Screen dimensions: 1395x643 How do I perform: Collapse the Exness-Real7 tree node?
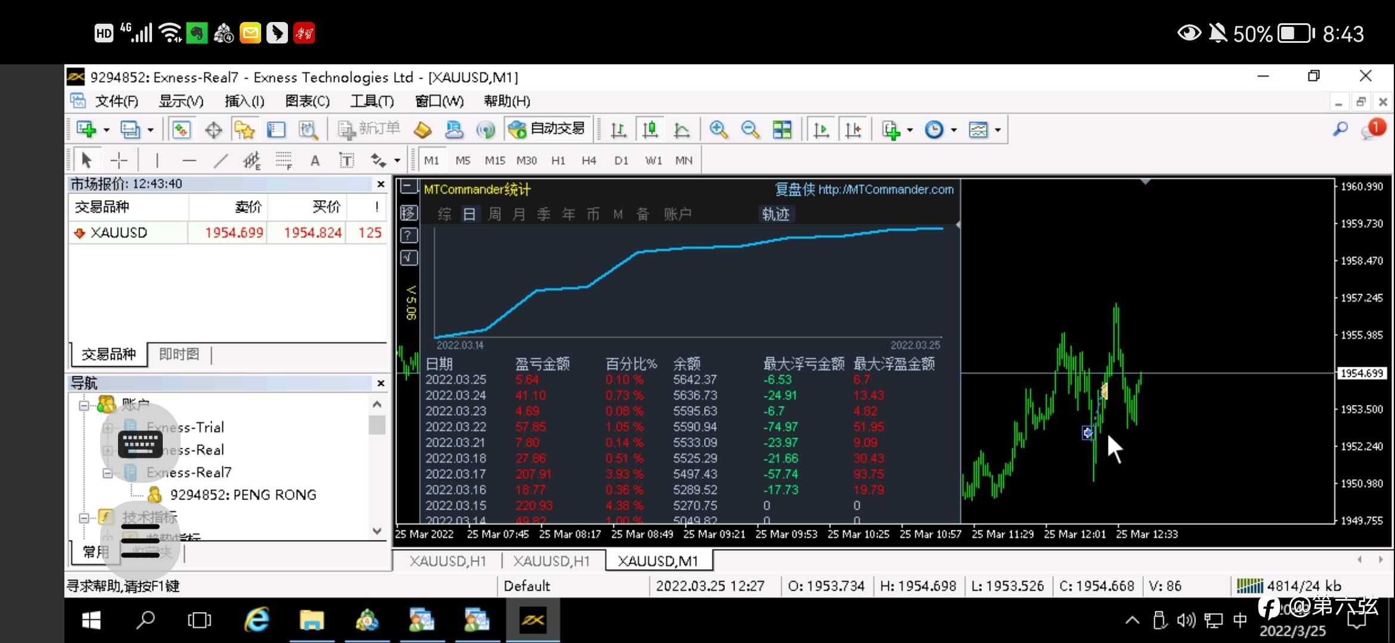coord(107,473)
